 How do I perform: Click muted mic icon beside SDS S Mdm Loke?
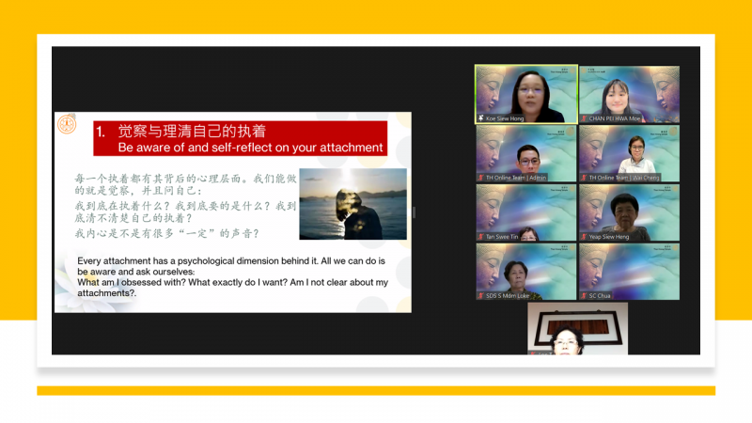point(481,296)
